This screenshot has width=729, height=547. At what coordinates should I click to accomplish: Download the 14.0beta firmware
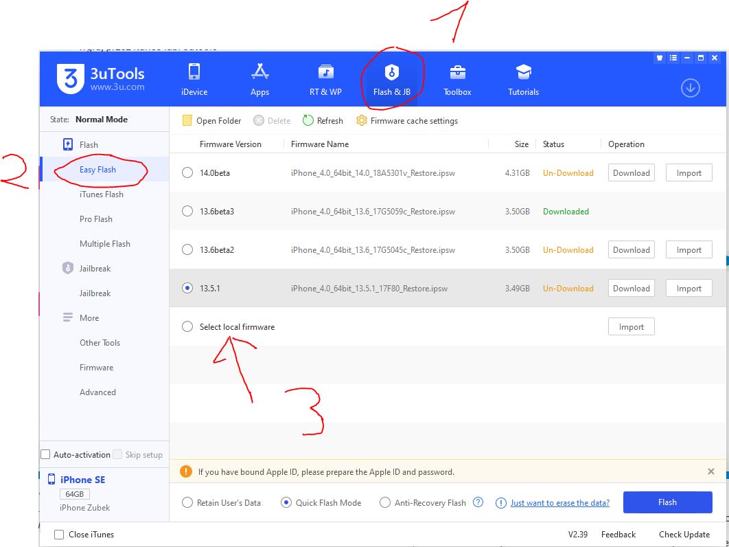[632, 172]
